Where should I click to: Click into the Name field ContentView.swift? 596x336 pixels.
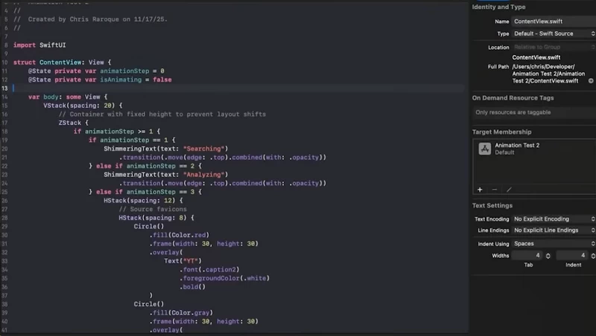(554, 22)
